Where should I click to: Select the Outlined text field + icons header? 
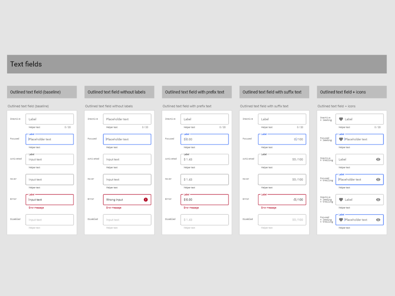click(352, 92)
